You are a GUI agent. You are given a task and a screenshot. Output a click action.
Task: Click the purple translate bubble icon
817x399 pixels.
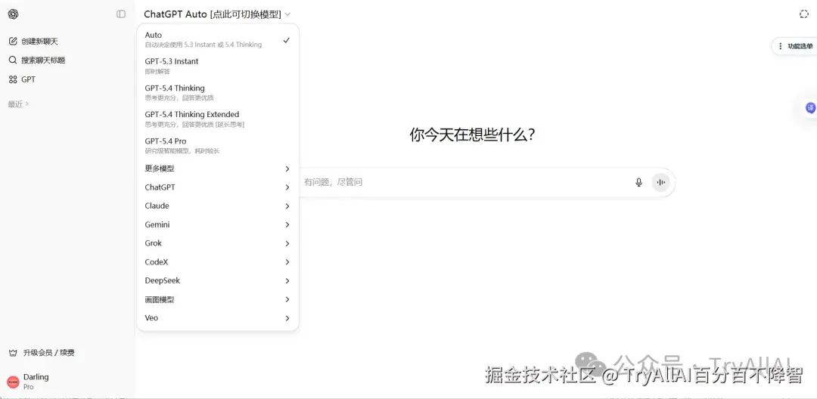tap(810, 107)
